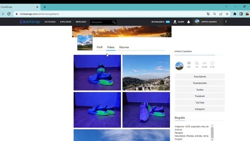
Task: Open the tab search chevron
Action: click(x=227, y=7)
